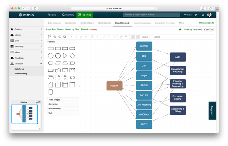Image resolution: width=228 pixels, height=146 pixels.
Task: Toggle bold formatting
Action: (71, 37)
